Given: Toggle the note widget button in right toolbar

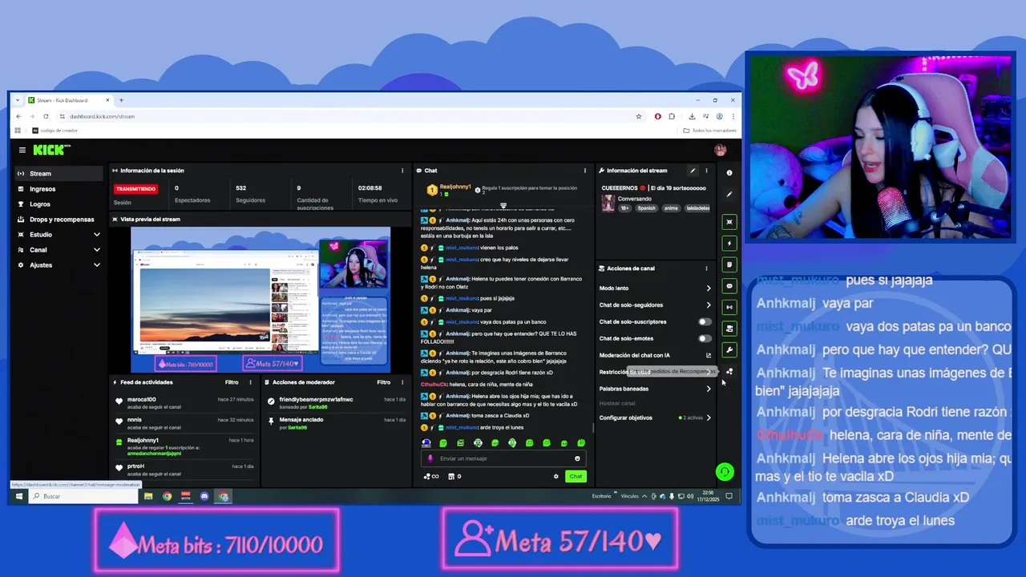Looking at the screenshot, I should (729, 264).
